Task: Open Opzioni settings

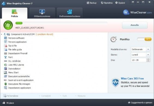Action: (x=120, y=3)
